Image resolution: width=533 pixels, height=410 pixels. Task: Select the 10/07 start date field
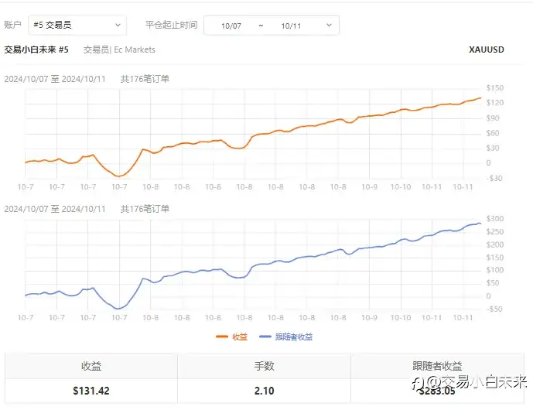coord(231,26)
